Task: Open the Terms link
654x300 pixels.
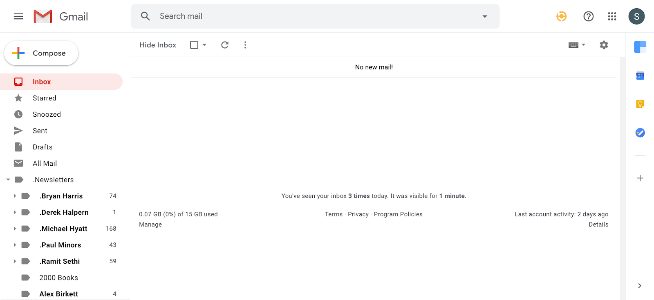Action: tap(334, 214)
